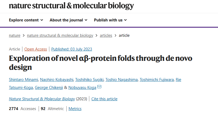
Task: Go to the nature breadcrumb link
Action: click(x=15, y=35)
